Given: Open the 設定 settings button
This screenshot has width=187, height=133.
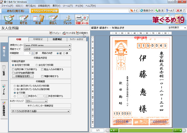Looking at the screenshot, I should [159, 10].
